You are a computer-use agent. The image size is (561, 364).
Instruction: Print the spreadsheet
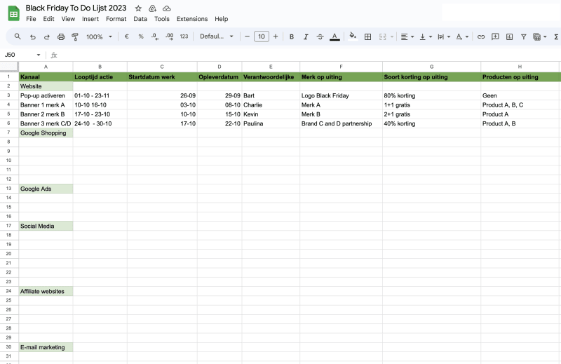[61, 36]
